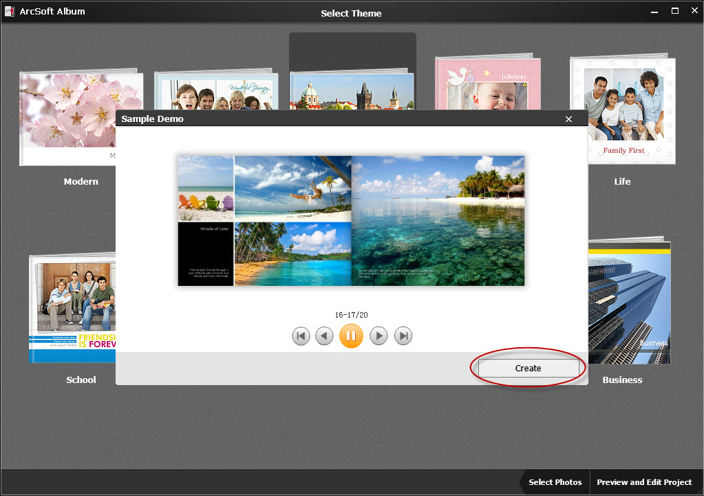The width and height of the screenshot is (704, 496).
Task: Click the Create button
Action: (x=528, y=369)
